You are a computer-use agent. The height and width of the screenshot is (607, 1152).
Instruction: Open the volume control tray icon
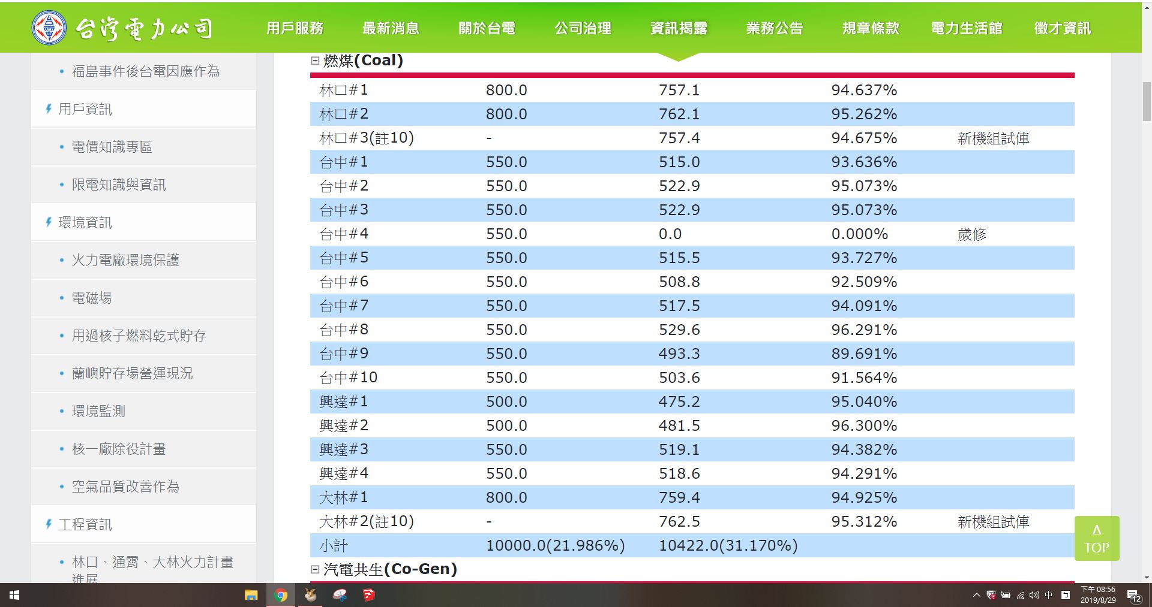1034,595
